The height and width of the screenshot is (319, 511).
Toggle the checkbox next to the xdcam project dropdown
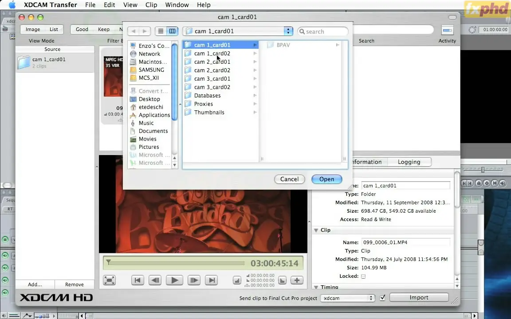(383, 298)
